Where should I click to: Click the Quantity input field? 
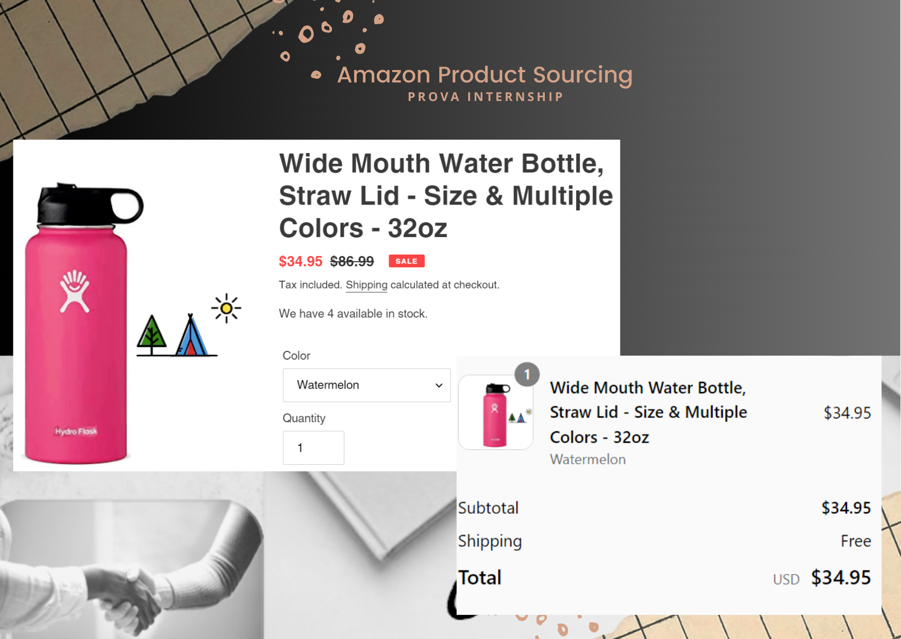click(x=313, y=448)
